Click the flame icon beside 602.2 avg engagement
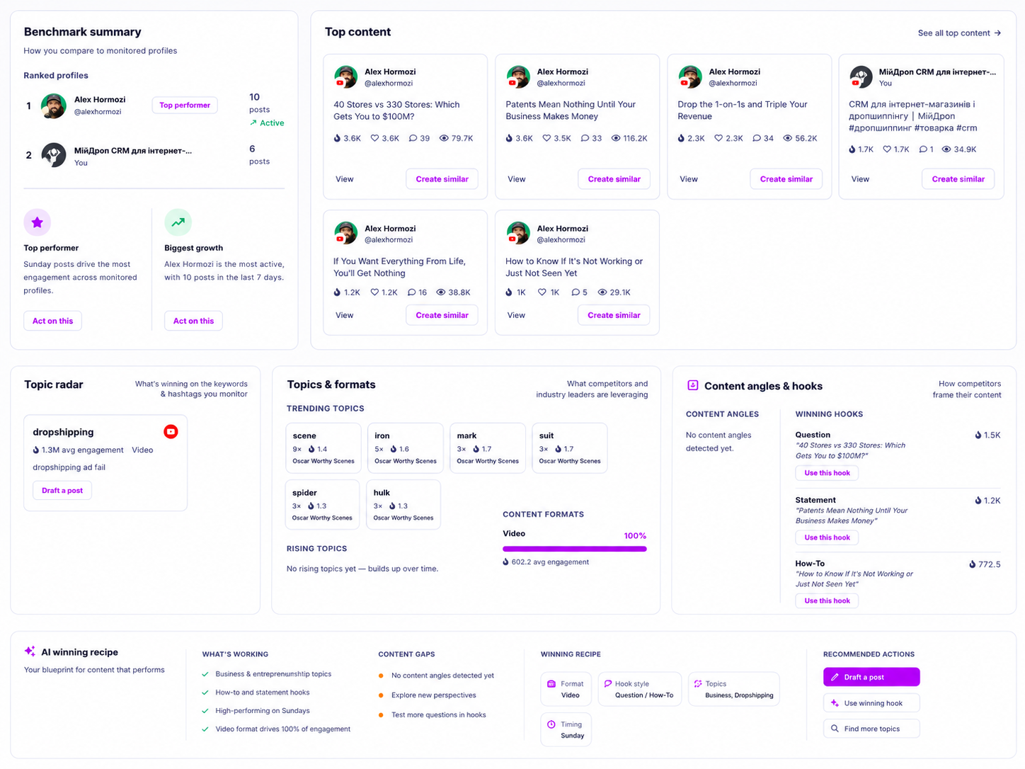 506,562
